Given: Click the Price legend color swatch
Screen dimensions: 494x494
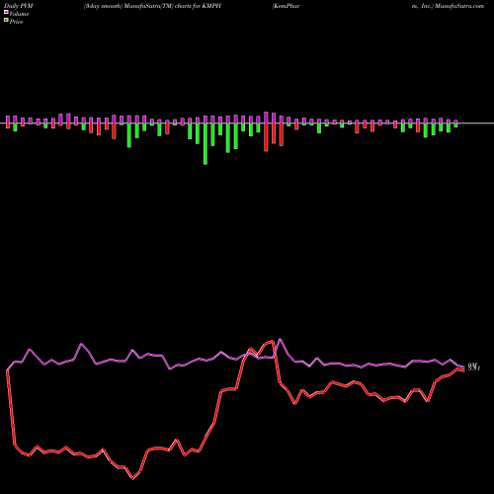Looking at the screenshot, I should coord(6,21).
